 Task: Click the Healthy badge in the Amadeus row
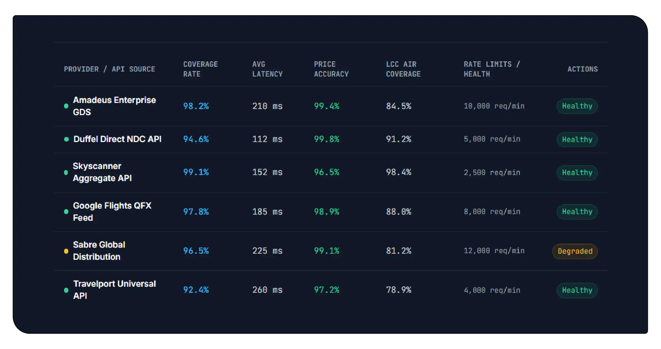[577, 106]
